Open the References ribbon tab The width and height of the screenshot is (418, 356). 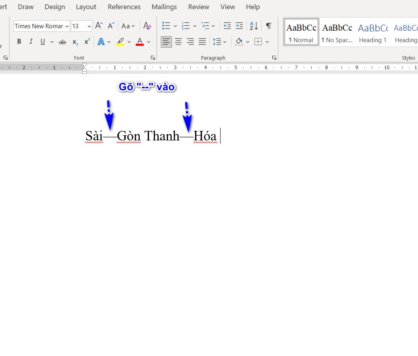pos(124,7)
